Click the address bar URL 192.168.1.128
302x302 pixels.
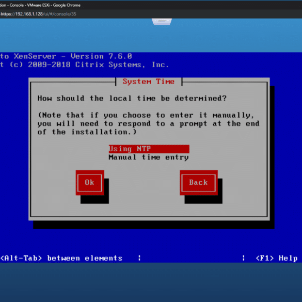38,14
